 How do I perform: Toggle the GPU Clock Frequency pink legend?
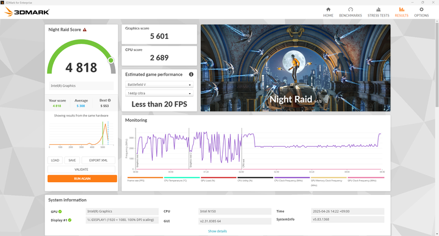point(365,179)
